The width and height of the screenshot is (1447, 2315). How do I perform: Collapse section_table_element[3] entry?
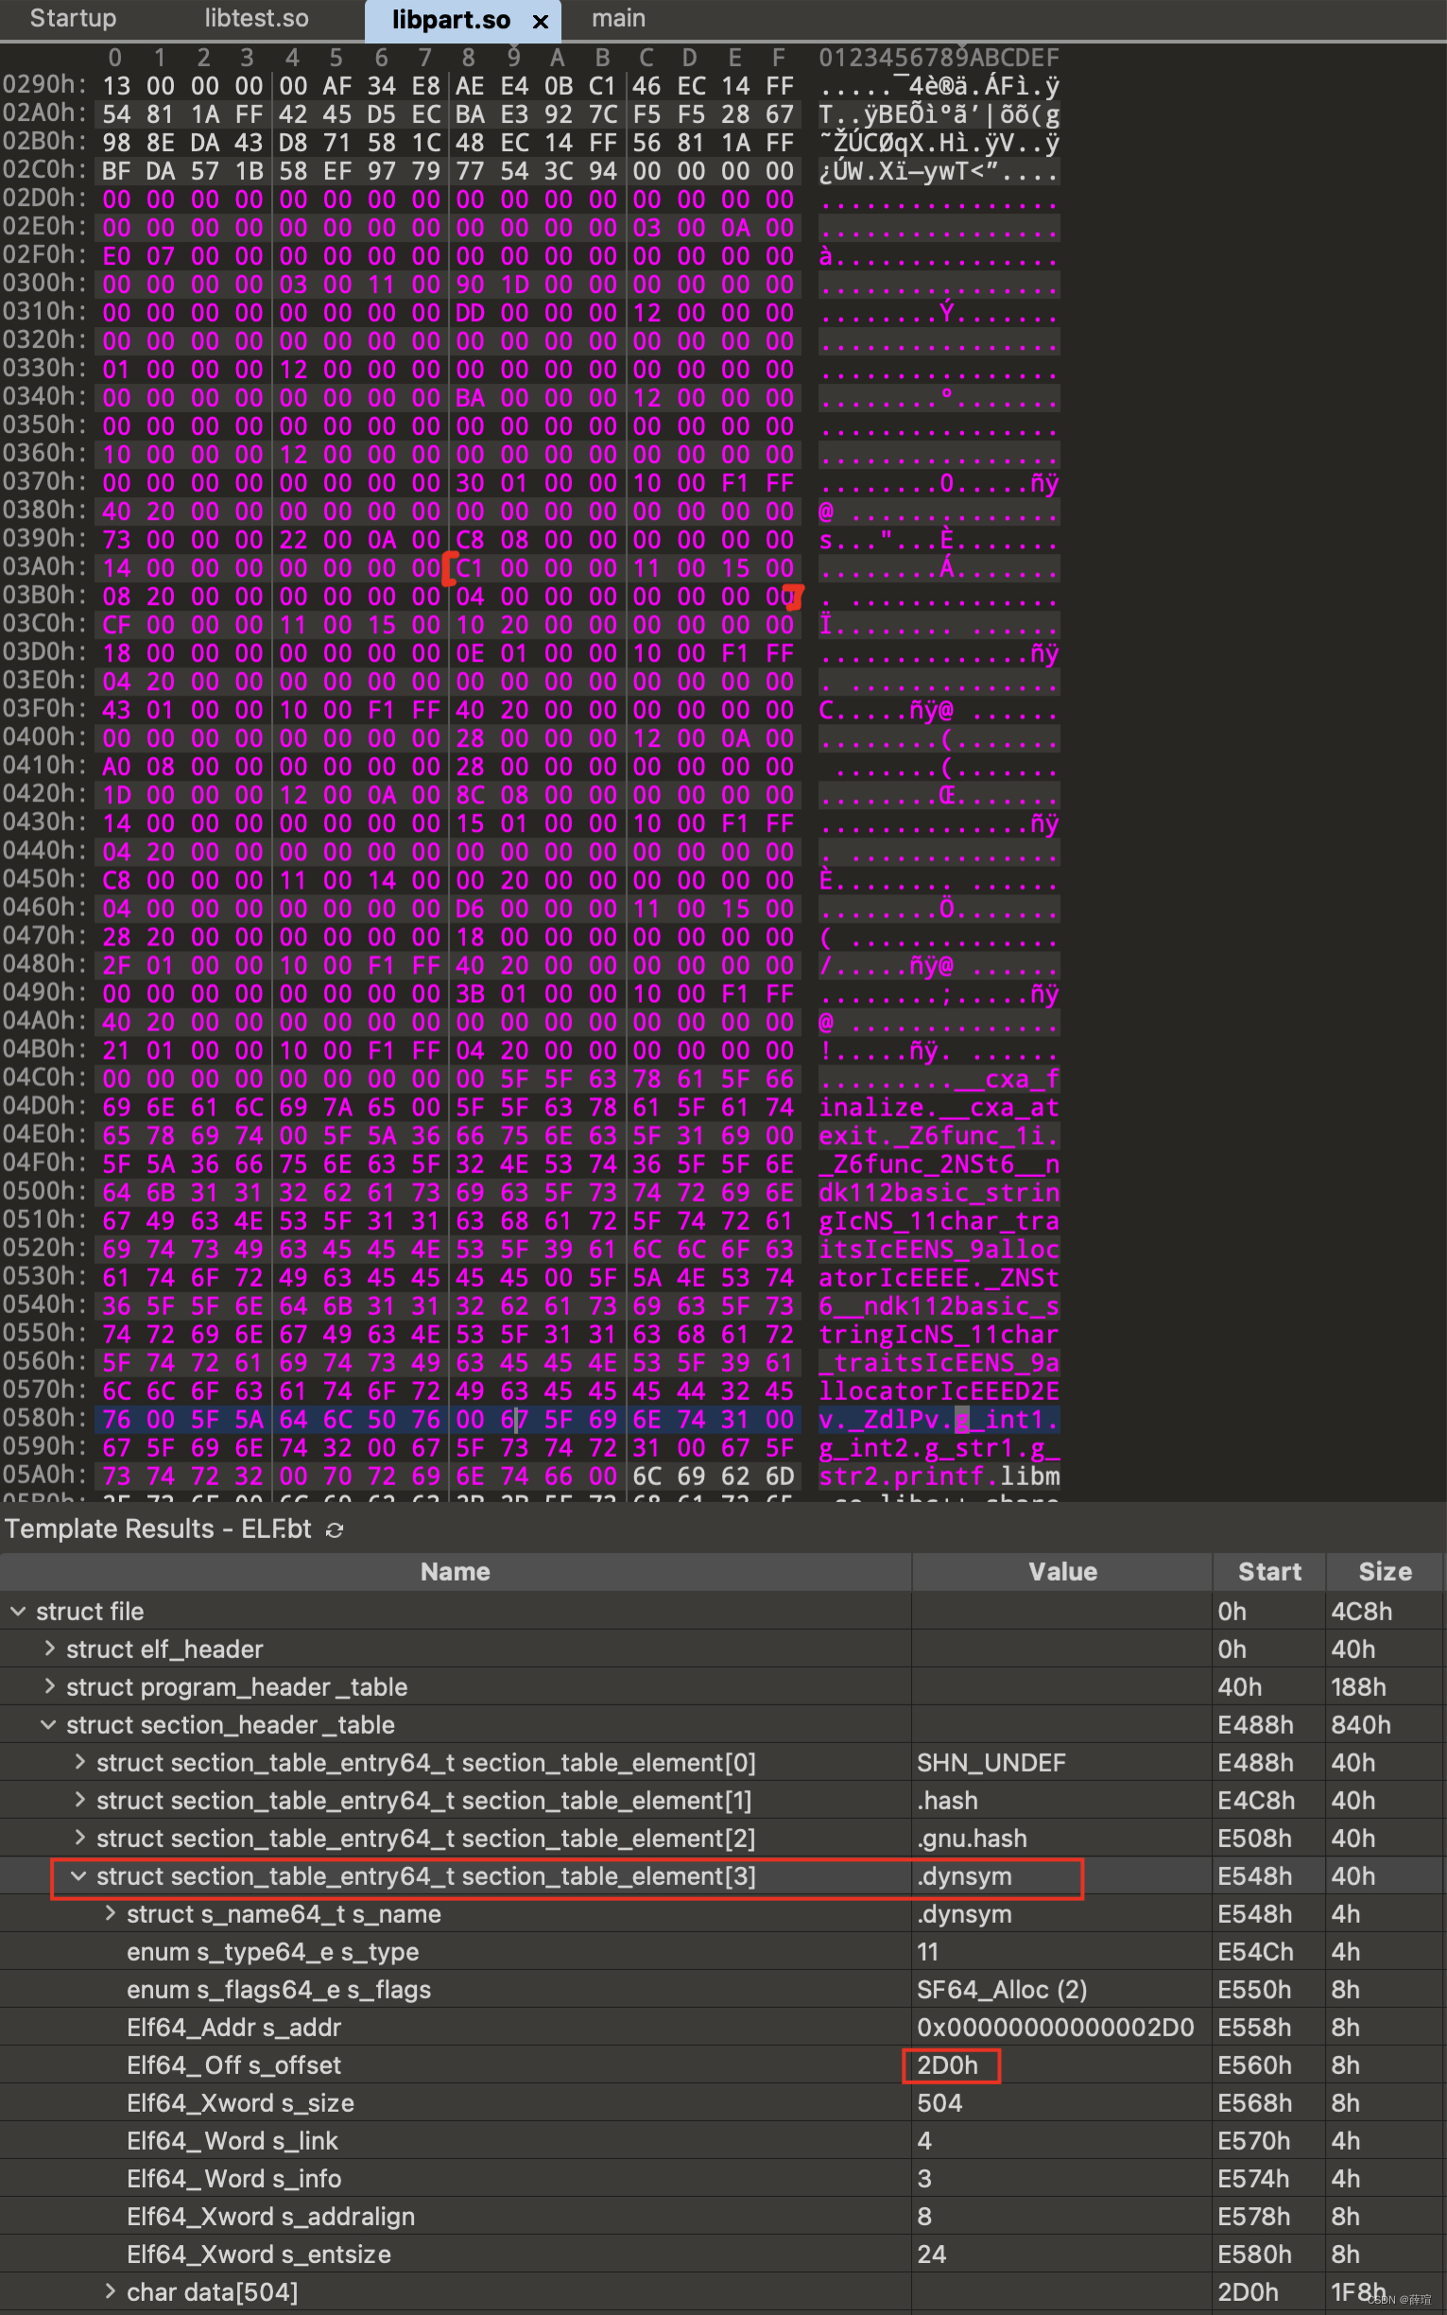tap(79, 1875)
